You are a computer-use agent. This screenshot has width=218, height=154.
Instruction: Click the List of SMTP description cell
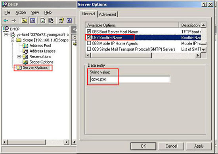[x=191, y=49]
